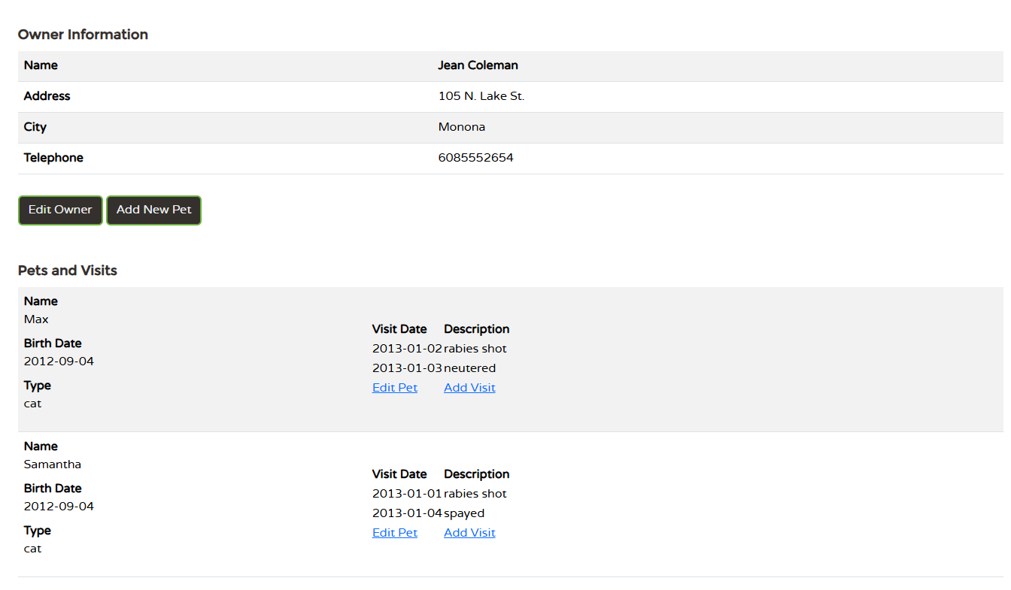Click the pet name Samantha
The height and width of the screenshot is (590, 1011).
tap(53, 464)
